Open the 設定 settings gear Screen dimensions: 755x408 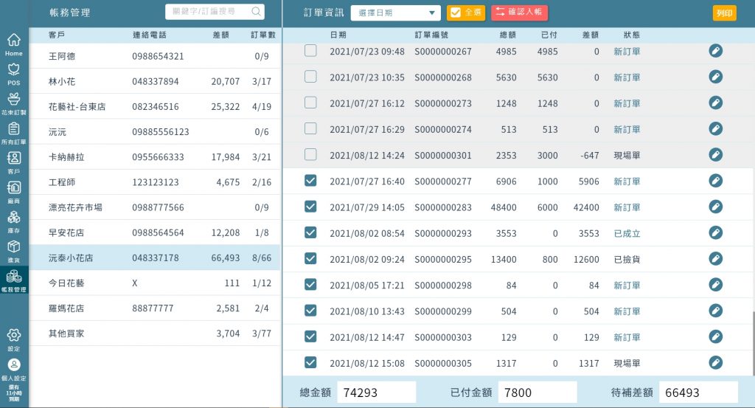[14, 339]
